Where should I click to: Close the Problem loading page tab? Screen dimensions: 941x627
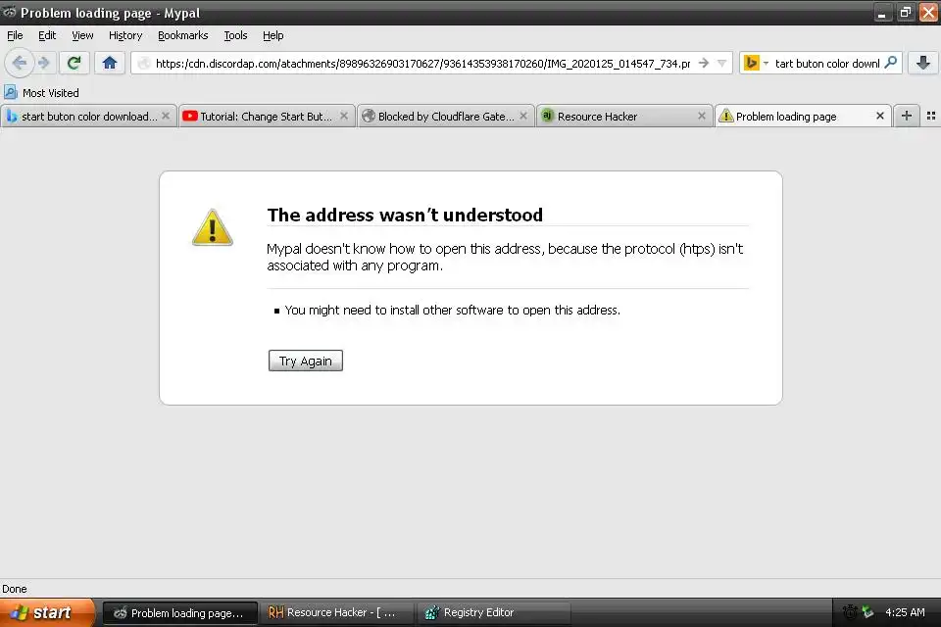tap(880, 116)
